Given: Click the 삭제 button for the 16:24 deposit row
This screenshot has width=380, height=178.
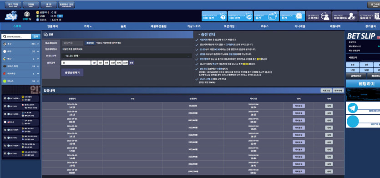Looking at the screenshot, I should point(329,106).
